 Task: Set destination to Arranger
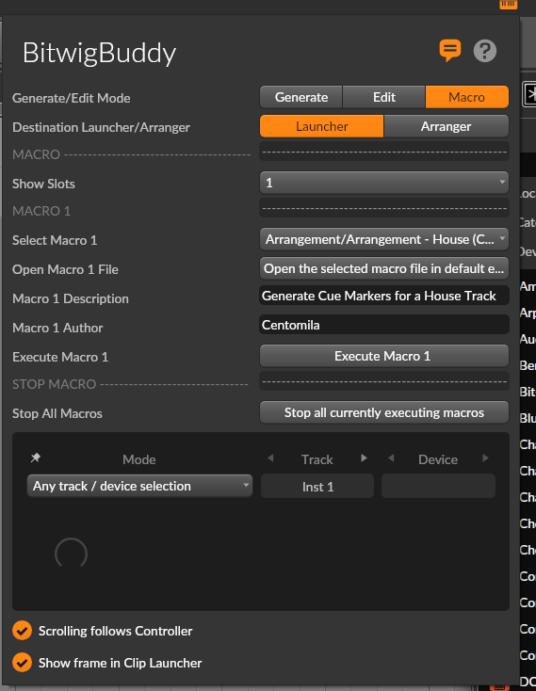[447, 126]
